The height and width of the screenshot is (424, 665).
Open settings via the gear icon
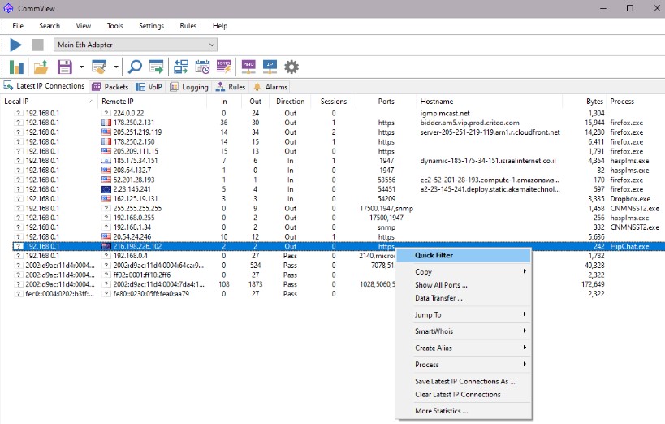[291, 67]
